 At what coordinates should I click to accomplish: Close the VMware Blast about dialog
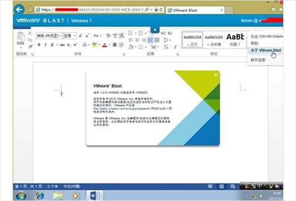click(215, 75)
